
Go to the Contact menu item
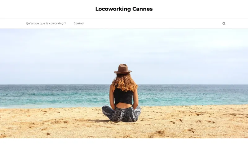coord(79,24)
